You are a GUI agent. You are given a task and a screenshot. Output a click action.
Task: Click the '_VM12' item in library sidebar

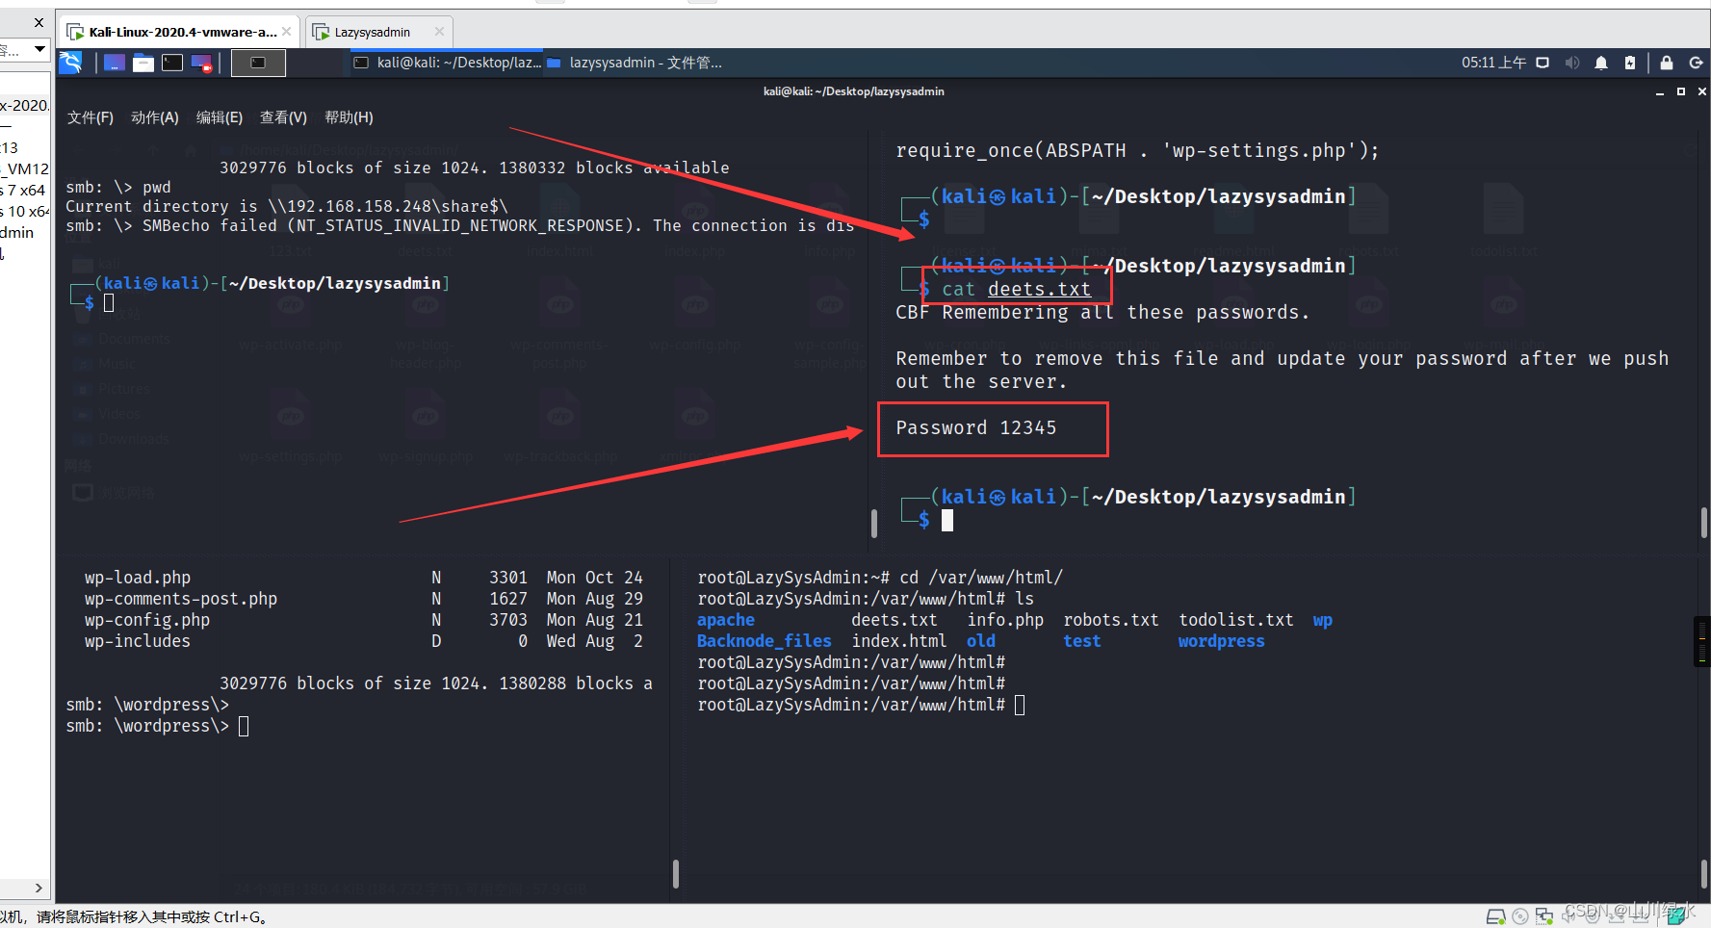[x=24, y=168]
